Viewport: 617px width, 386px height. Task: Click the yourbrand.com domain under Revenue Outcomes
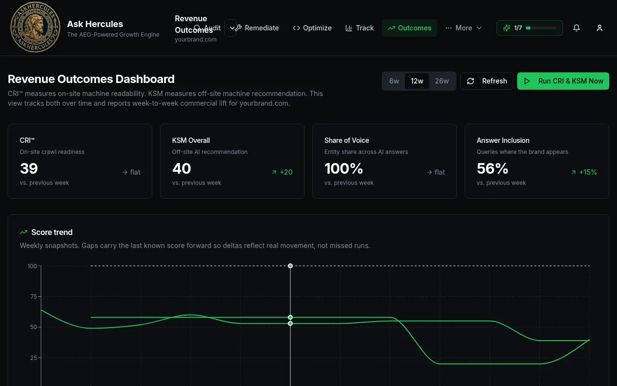coord(196,40)
